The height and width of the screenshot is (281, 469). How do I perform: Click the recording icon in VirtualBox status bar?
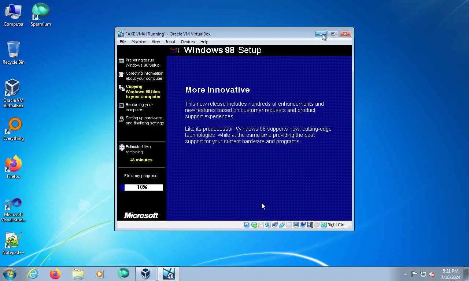(303, 225)
